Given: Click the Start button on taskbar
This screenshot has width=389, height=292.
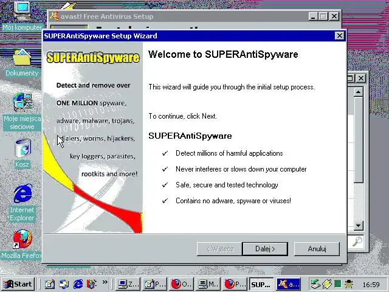Looking at the screenshot, I should coord(18,284).
